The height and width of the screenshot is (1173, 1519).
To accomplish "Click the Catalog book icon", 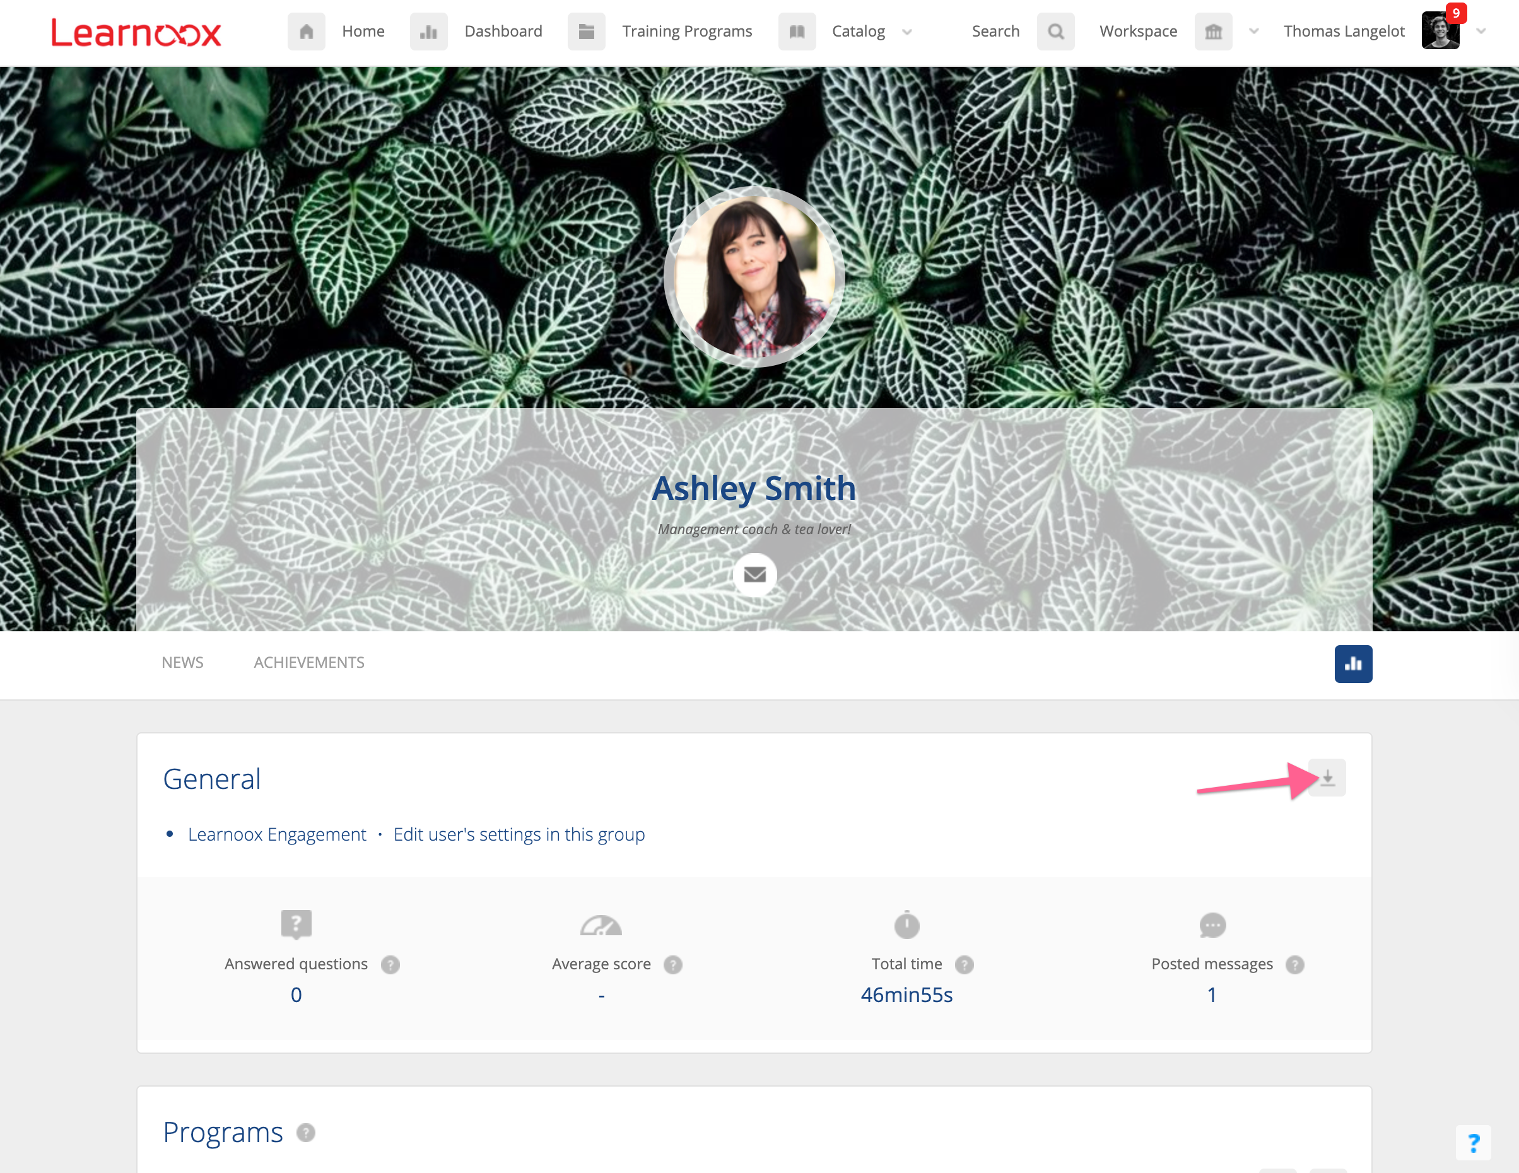I will [796, 32].
